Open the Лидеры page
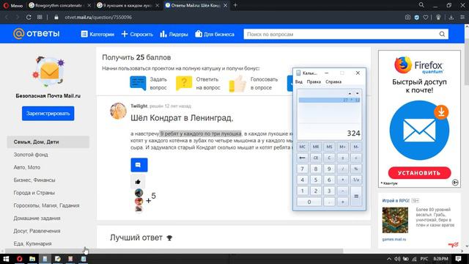Viewport: 469px width, 264px height. click(174, 34)
